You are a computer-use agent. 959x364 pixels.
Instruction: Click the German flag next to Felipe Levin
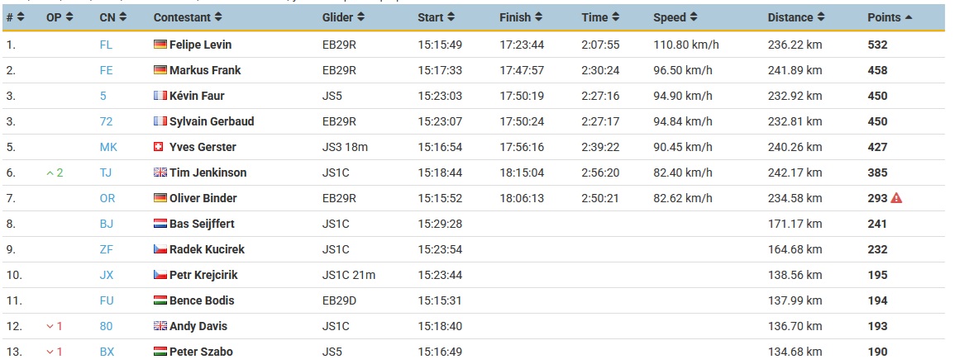click(x=160, y=45)
